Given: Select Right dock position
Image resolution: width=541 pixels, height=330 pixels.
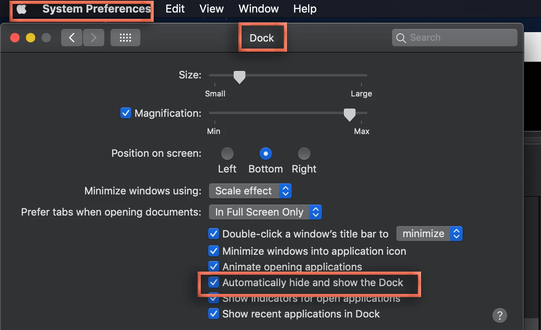Looking at the screenshot, I should point(304,154).
